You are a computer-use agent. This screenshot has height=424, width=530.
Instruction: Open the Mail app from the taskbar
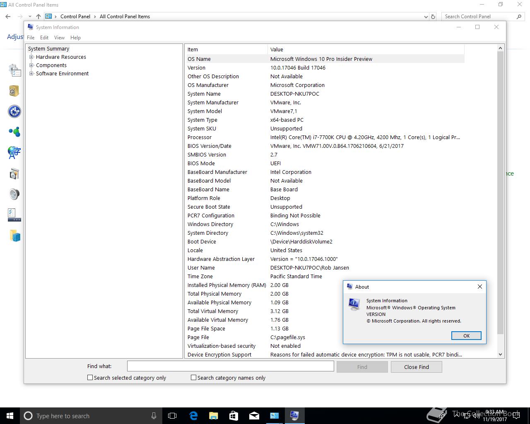[x=254, y=416]
